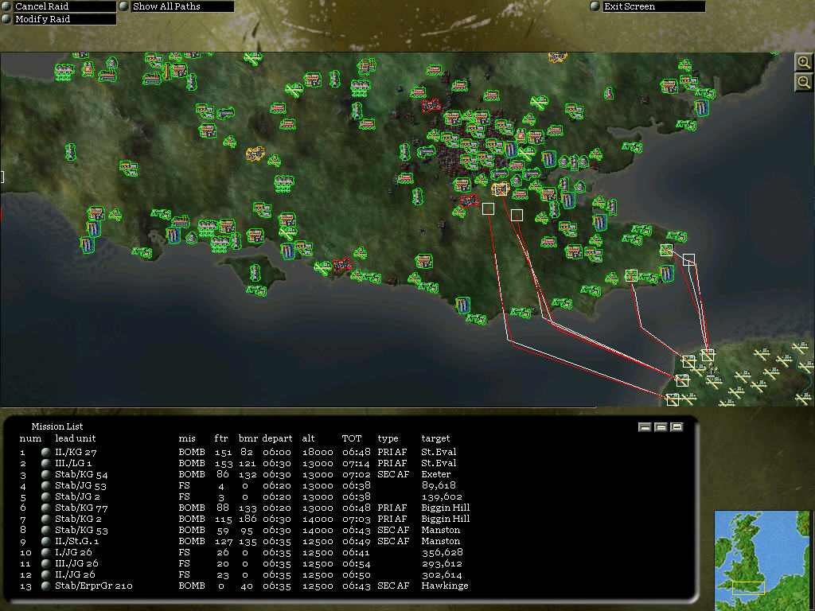Screen dimensions: 815x611
Task: Leave via Exit Screen button
Action: click(x=648, y=6)
